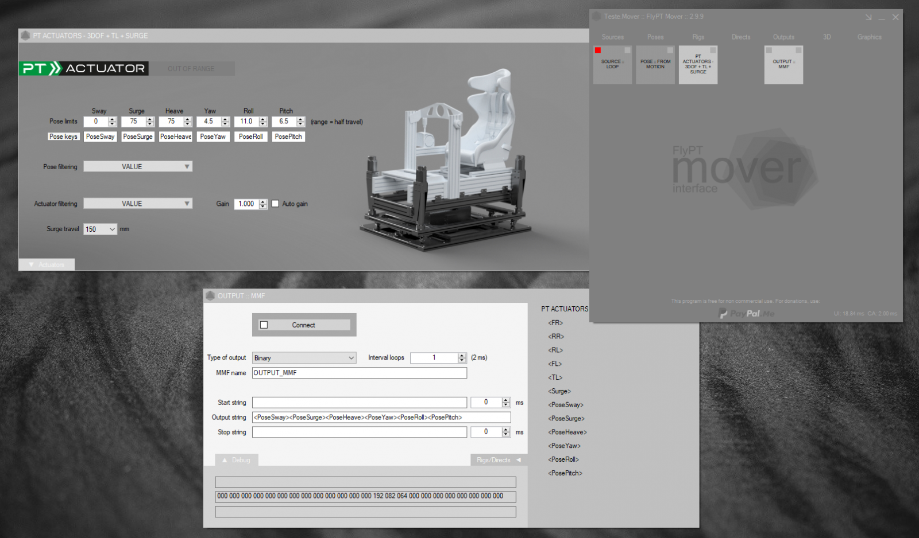The height and width of the screenshot is (538, 919).
Task: Click the Pose keys button
Action: click(63, 137)
